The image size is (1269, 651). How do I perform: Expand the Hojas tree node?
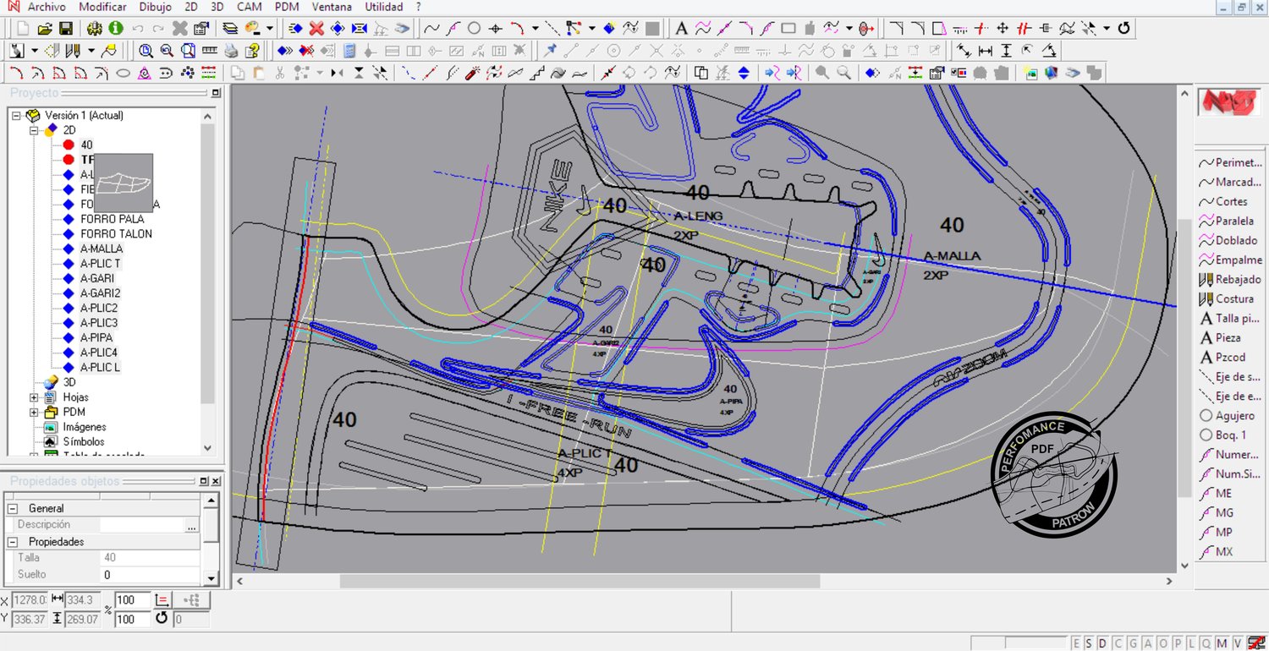[34, 397]
